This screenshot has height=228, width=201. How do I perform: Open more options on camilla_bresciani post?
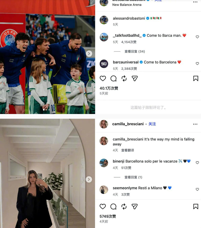[x=195, y=124]
